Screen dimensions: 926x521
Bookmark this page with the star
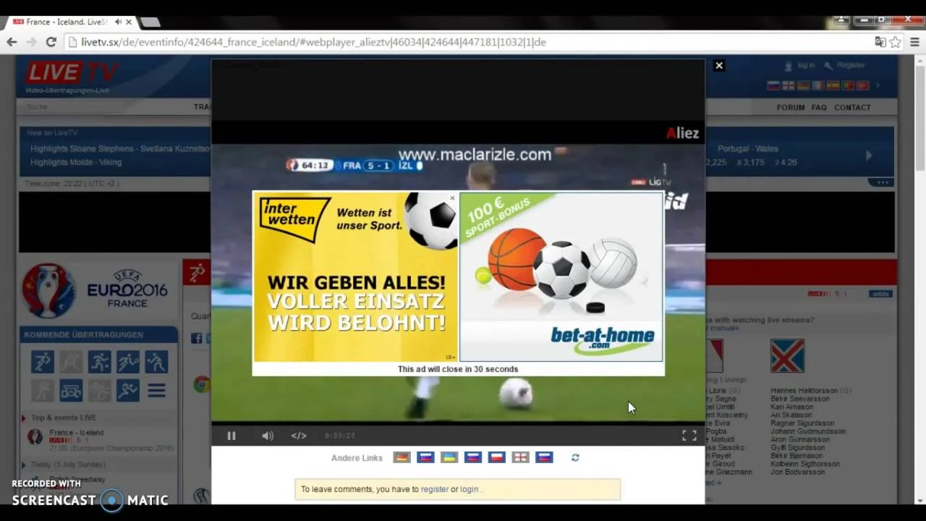(896, 42)
